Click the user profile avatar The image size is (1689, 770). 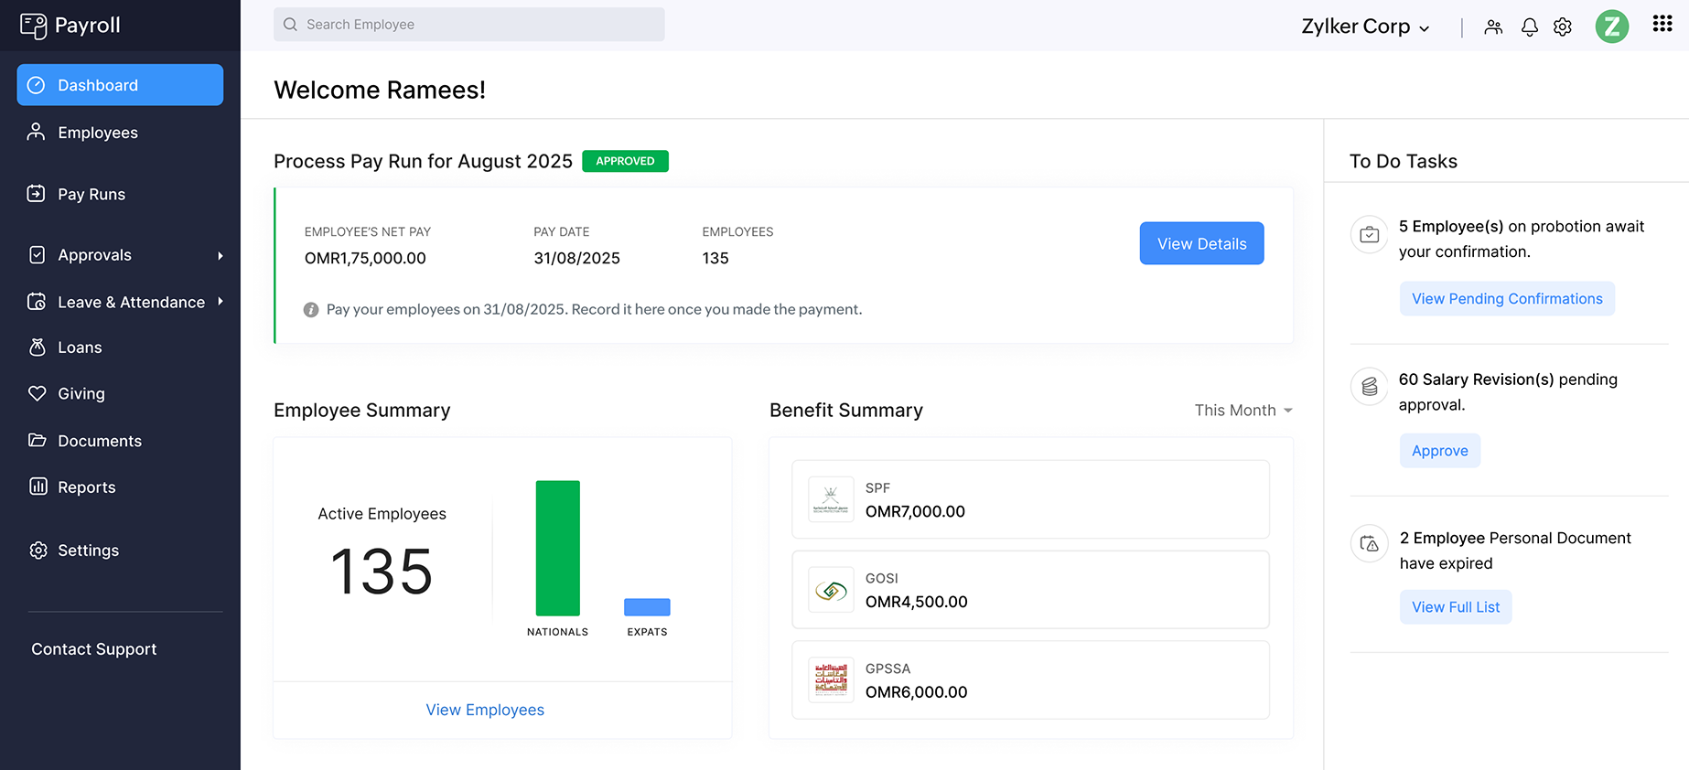1611,27
